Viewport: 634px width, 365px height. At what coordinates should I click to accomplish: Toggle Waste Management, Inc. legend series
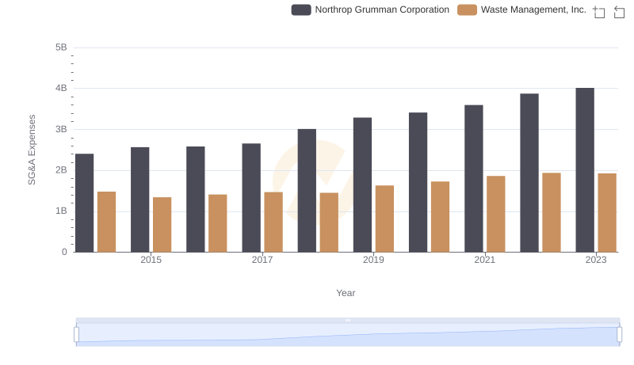(521, 10)
